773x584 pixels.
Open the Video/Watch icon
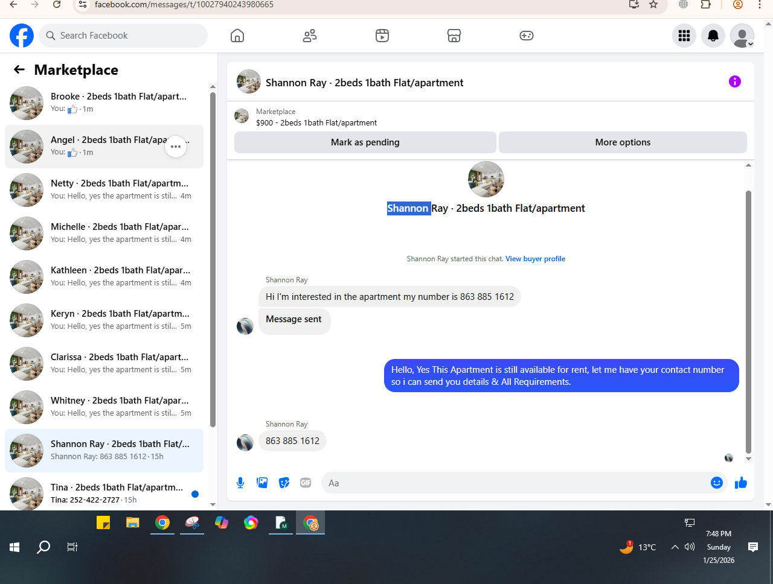[382, 36]
